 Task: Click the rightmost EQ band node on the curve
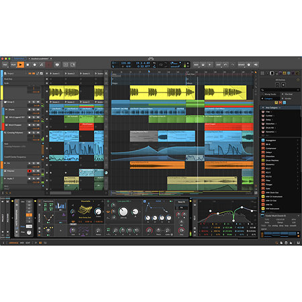tap(252, 211)
